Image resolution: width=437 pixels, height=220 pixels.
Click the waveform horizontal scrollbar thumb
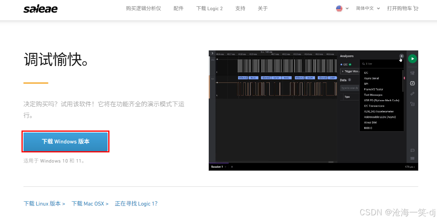[331, 162]
